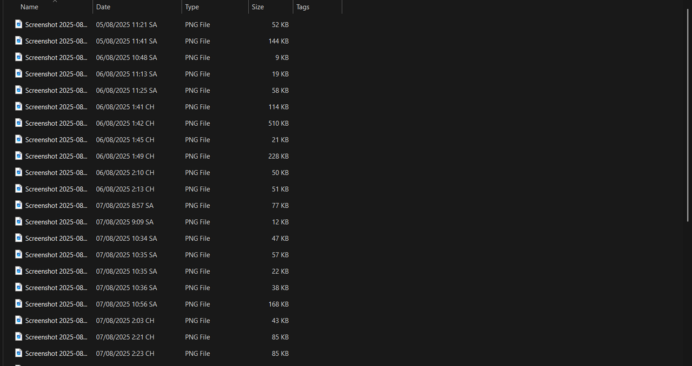This screenshot has width=692, height=366.
Task: Click the Tags column header
Action: pyautogui.click(x=303, y=7)
